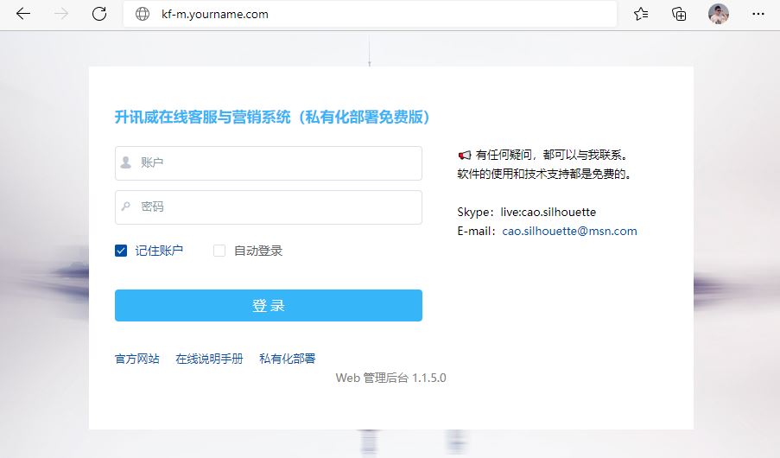780x458 pixels.
Task: Click the 记住账户 label text
Action: 159,251
